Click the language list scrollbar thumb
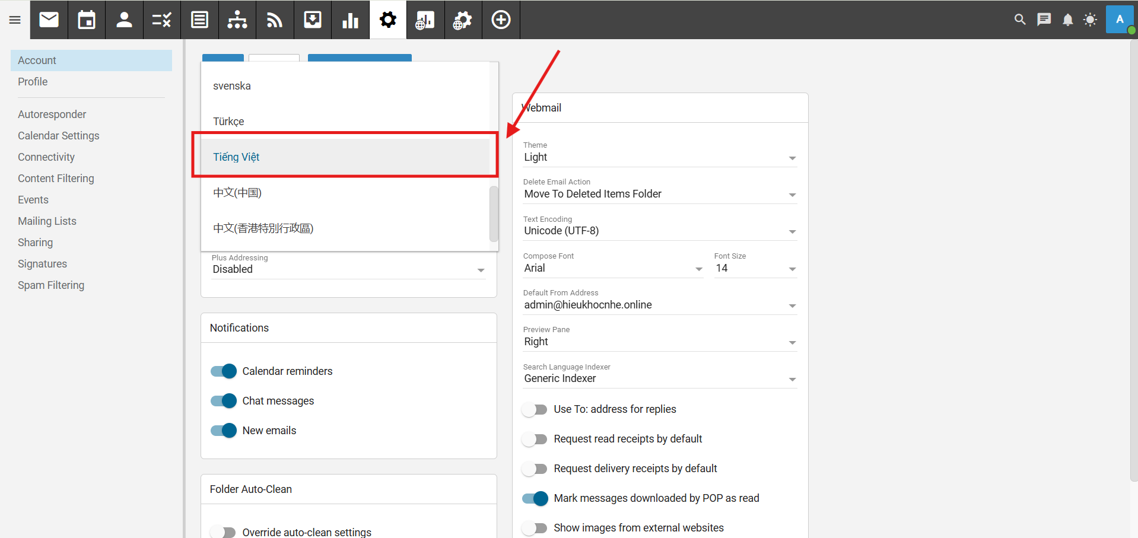 493,214
